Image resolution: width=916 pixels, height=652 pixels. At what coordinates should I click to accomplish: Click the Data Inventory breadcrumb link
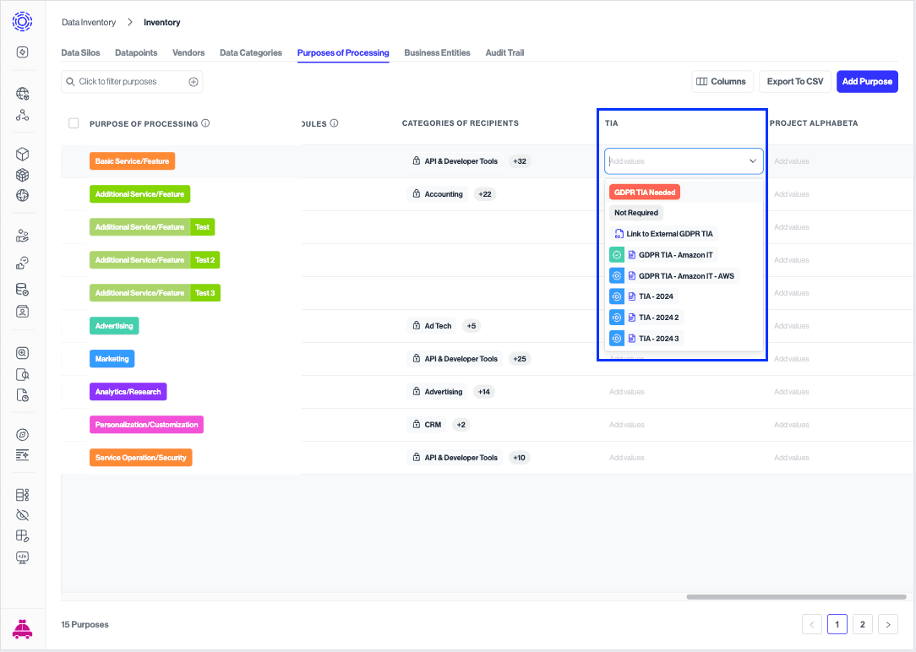pos(88,22)
